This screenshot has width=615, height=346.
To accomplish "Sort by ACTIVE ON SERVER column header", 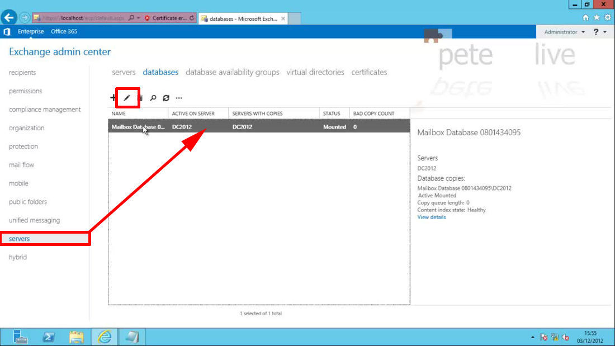I will (198, 113).
